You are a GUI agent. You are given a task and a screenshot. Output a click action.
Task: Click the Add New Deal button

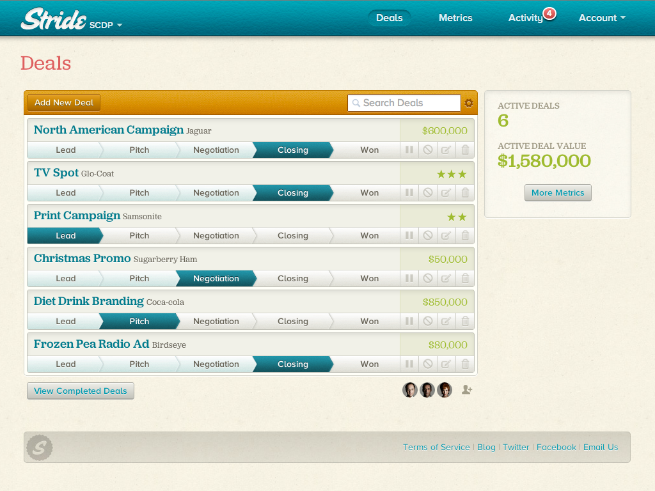coord(64,103)
